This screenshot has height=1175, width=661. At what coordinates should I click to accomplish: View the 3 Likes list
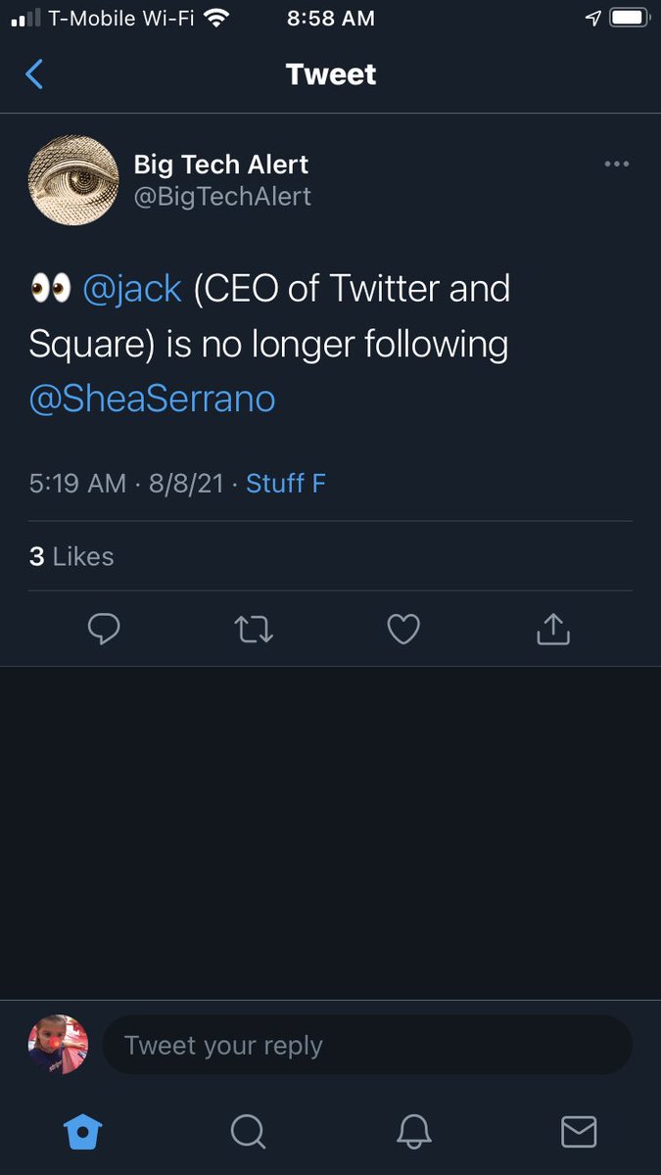tap(71, 556)
